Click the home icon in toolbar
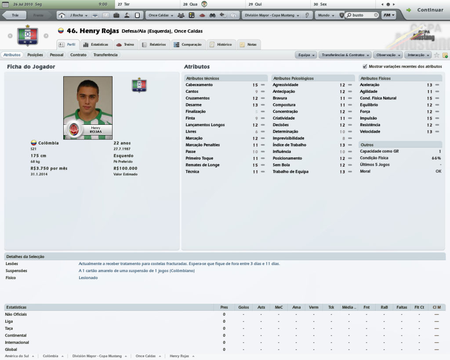 click(x=62, y=15)
